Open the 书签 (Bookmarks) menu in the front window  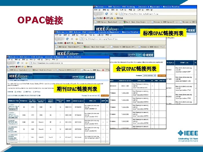39,60
